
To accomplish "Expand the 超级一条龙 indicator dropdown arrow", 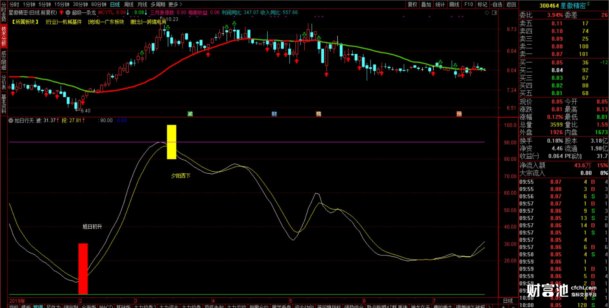I will (68, 12).
